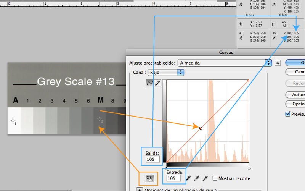The height and width of the screenshot is (191, 305).
Task: Select the edit-points curve tool
Action: click(x=150, y=83)
